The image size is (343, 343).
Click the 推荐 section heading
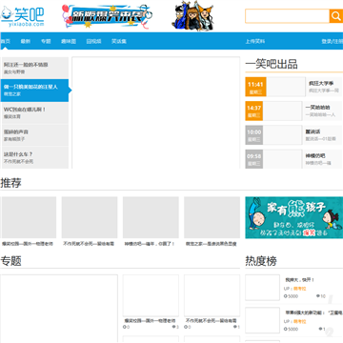click(10, 183)
